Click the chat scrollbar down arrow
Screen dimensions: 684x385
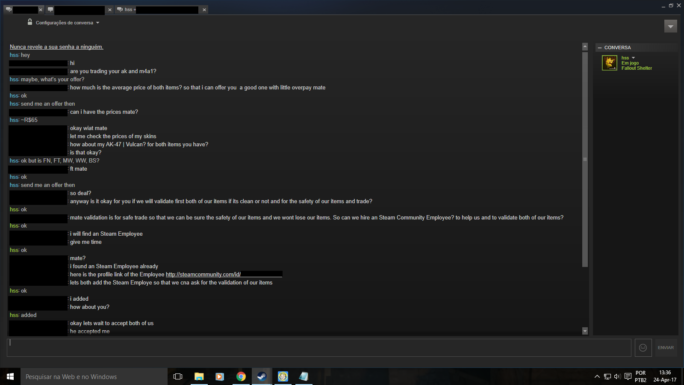pyautogui.click(x=585, y=331)
